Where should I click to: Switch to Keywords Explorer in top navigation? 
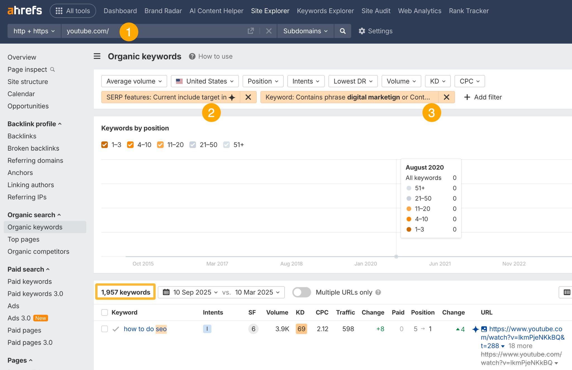tap(325, 11)
